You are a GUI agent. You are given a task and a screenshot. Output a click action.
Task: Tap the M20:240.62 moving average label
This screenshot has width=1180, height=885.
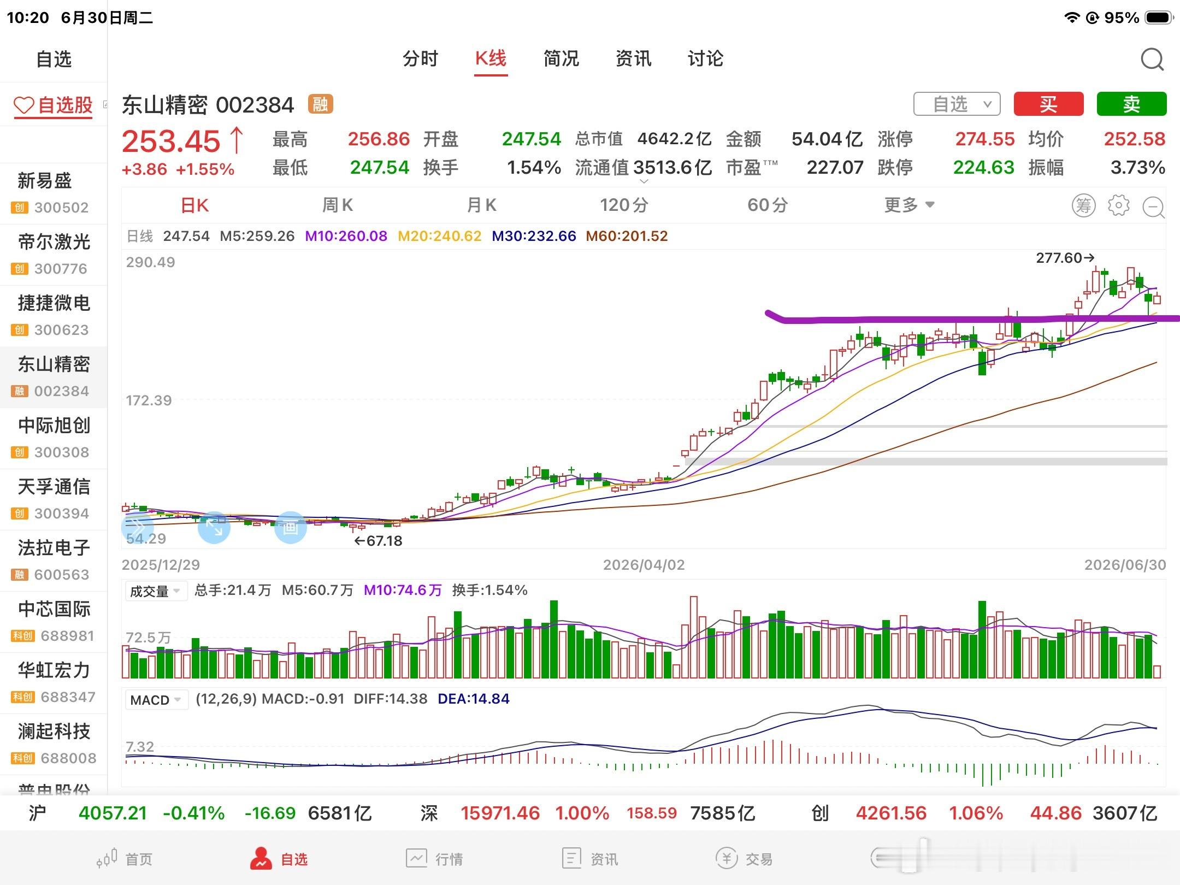pos(439,236)
